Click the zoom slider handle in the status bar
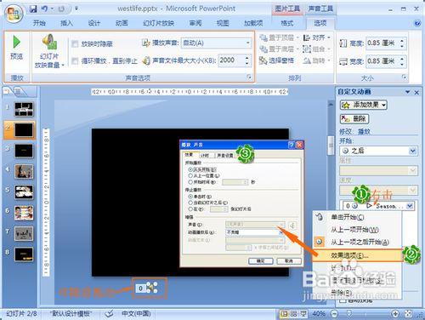Image resolution: width=425 pixels, height=320 pixels. tap(349, 313)
